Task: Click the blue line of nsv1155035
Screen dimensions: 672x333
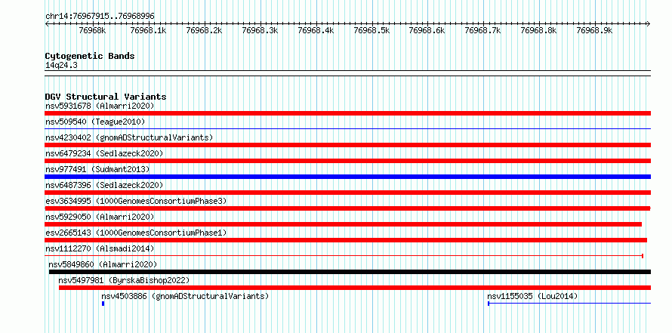Action: click(x=569, y=304)
